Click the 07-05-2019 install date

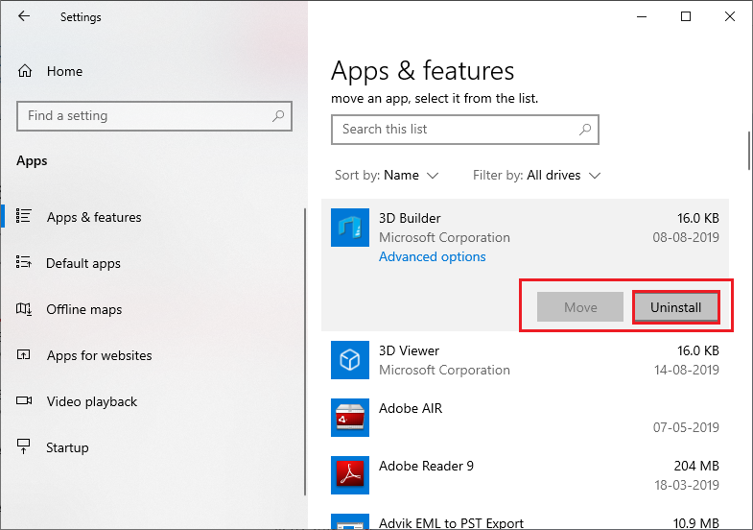686,427
